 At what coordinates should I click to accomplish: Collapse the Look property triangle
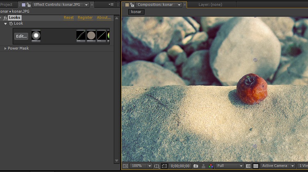5,23
